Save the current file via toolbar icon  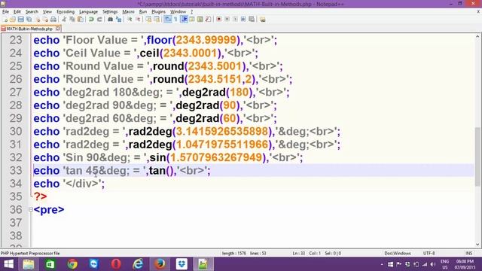click(x=20, y=20)
